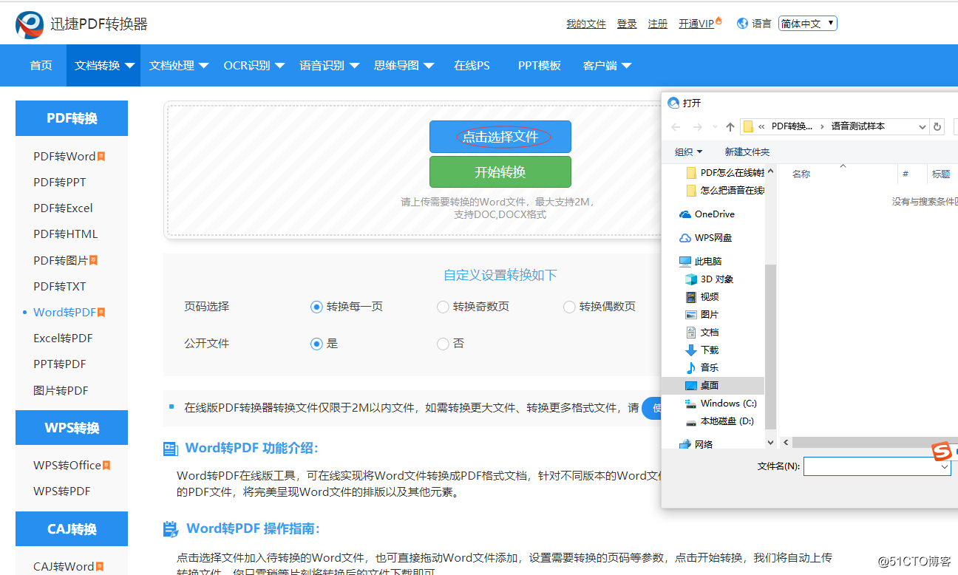Click the Word转PDF 功能介绍 heading icon
Viewport: 958px width, 575px height.
point(171,448)
